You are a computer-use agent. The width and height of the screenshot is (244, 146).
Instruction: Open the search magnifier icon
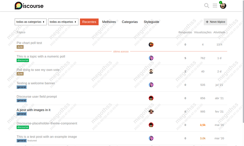[207, 6]
